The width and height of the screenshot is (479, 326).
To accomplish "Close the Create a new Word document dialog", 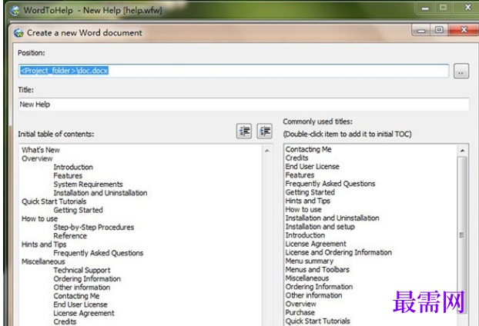I will [464, 30].
